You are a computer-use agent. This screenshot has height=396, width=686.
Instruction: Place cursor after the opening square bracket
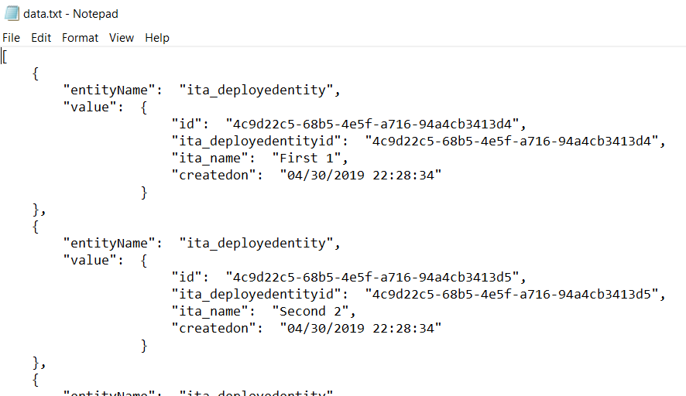[7, 56]
